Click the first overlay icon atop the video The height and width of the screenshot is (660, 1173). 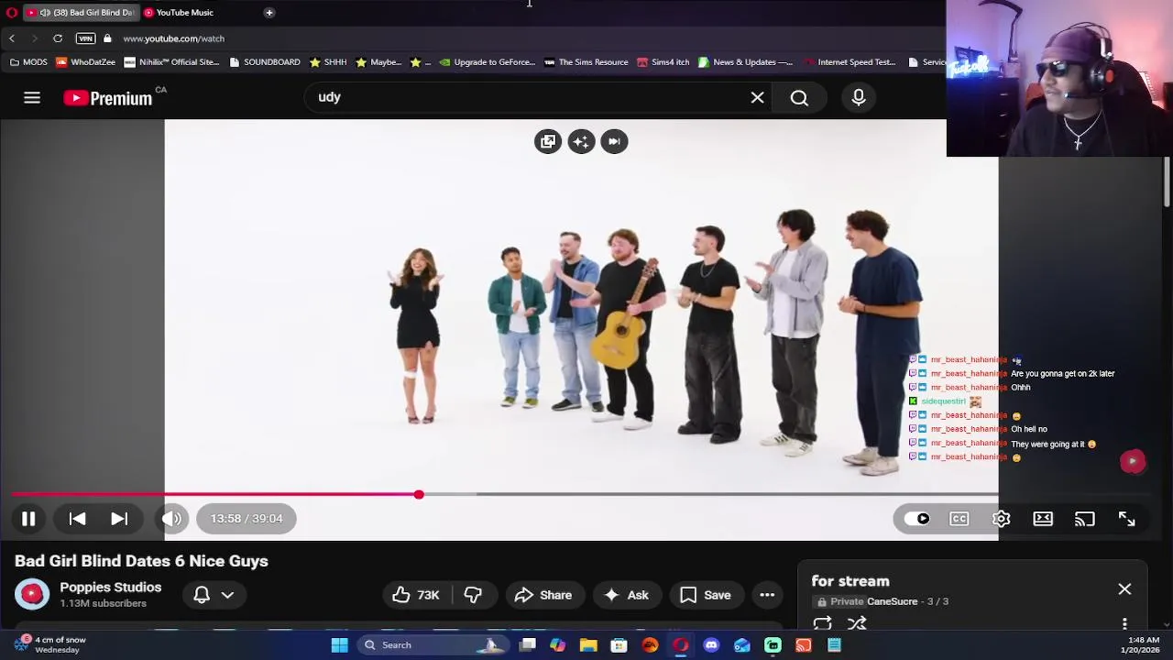pyautogui.click(x=548, y=141)
